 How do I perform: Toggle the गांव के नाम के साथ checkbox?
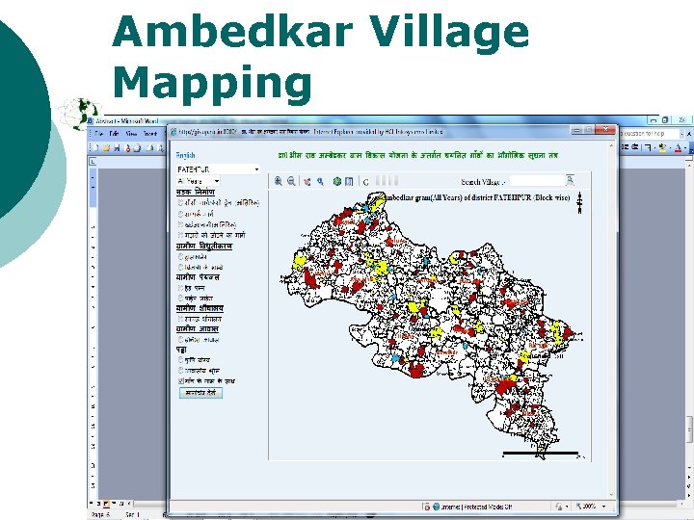click(x=180, y=380)
